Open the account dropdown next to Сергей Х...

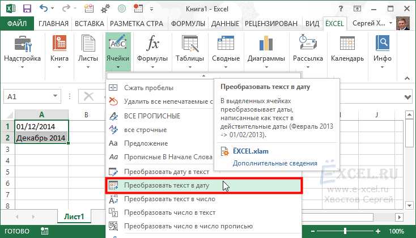click(x=390, y=23)
